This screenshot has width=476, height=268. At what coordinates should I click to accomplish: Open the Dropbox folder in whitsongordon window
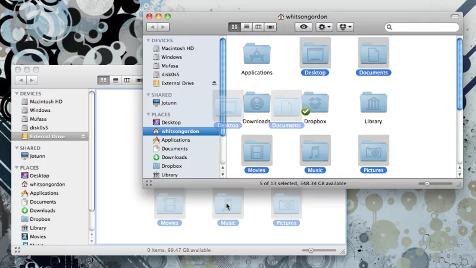pos(315,103)
